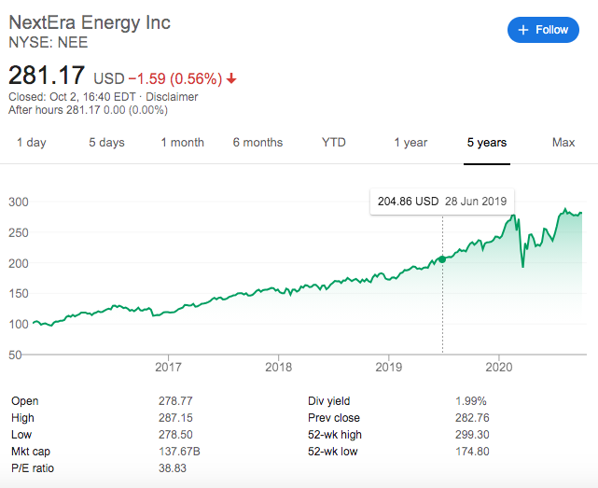Image resolution: width=598 pixels, height=488 pixels.
Task: Click the green data point on chart
Action: [x=441, y=258]
